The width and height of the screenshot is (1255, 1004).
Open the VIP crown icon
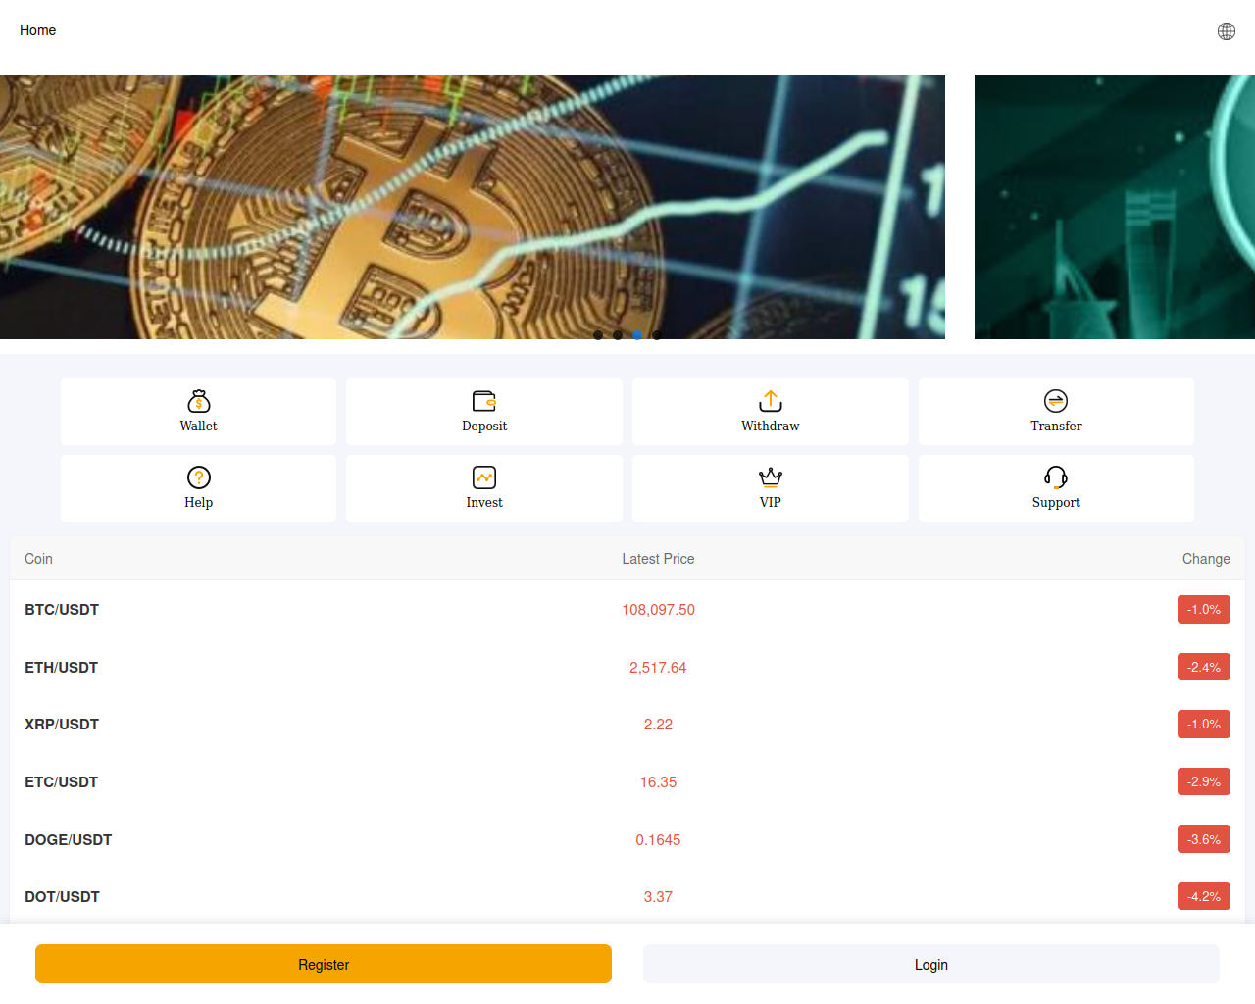(771, 477)
